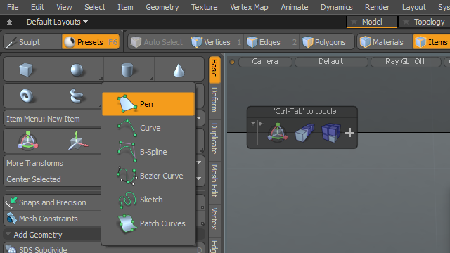450x253 pixels.
Task: Choose the Transform tool icon in left panel
Action: (x=28, y=141)
